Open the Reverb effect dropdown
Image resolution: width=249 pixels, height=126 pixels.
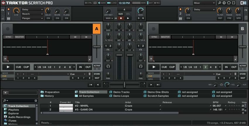32,14
